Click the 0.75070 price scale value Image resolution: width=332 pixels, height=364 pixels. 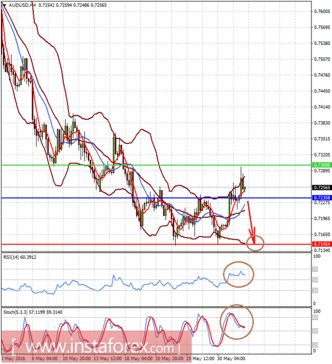tap(322, 59)
